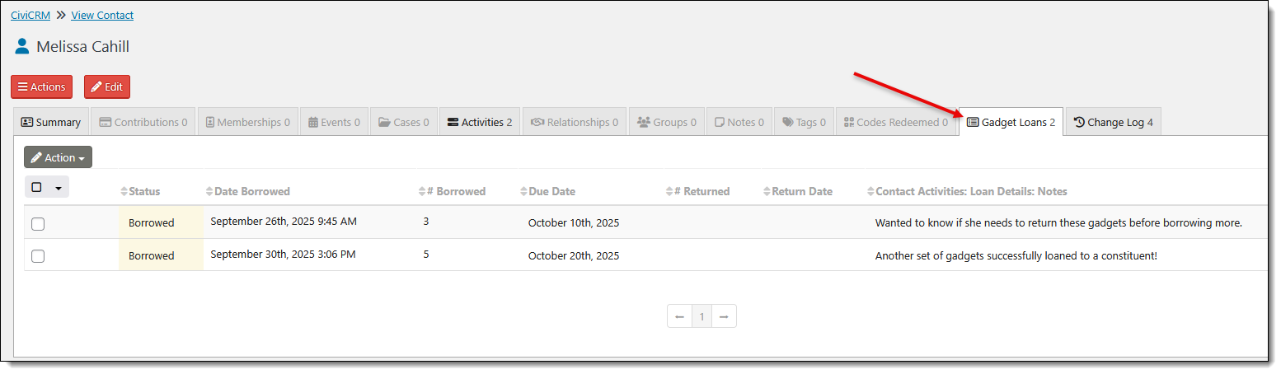Image resolution: width=1281 pixels, height=374 pixels.
Task: Click the sort icon on Date Borrowed column
Action: point(209,192)
